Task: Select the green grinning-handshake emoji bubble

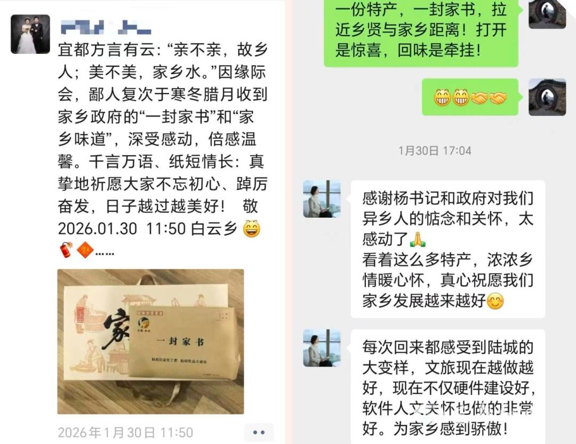Action: (x=470, y=97)
